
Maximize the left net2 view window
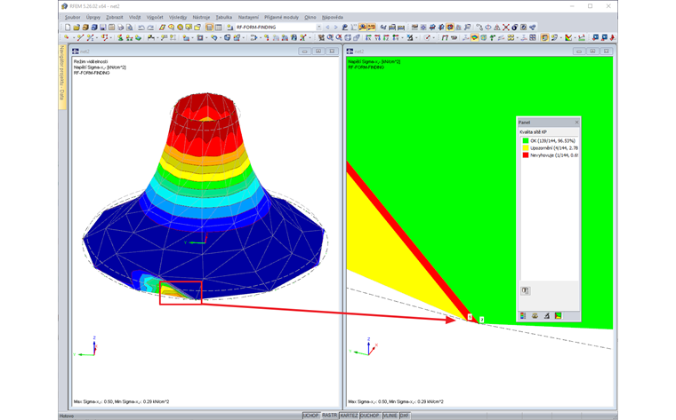point(318,52)
